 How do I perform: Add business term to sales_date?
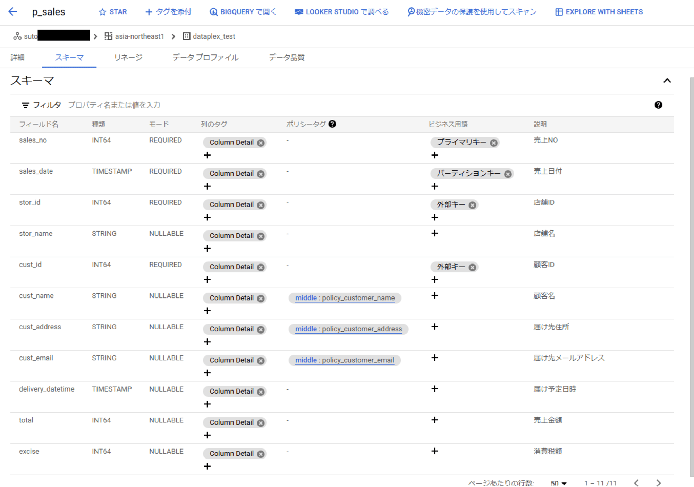[x=434, y=186]
